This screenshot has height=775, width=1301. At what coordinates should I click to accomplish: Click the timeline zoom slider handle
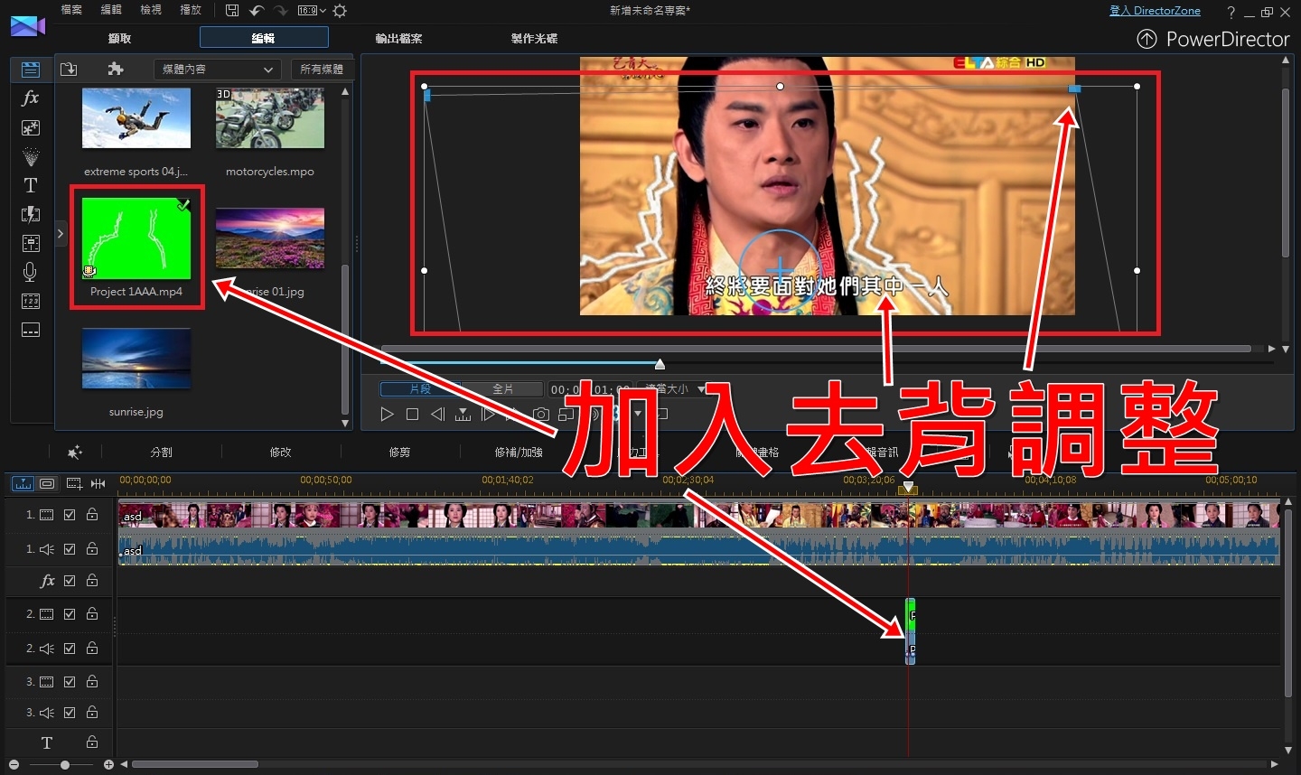tap(65, 765)
